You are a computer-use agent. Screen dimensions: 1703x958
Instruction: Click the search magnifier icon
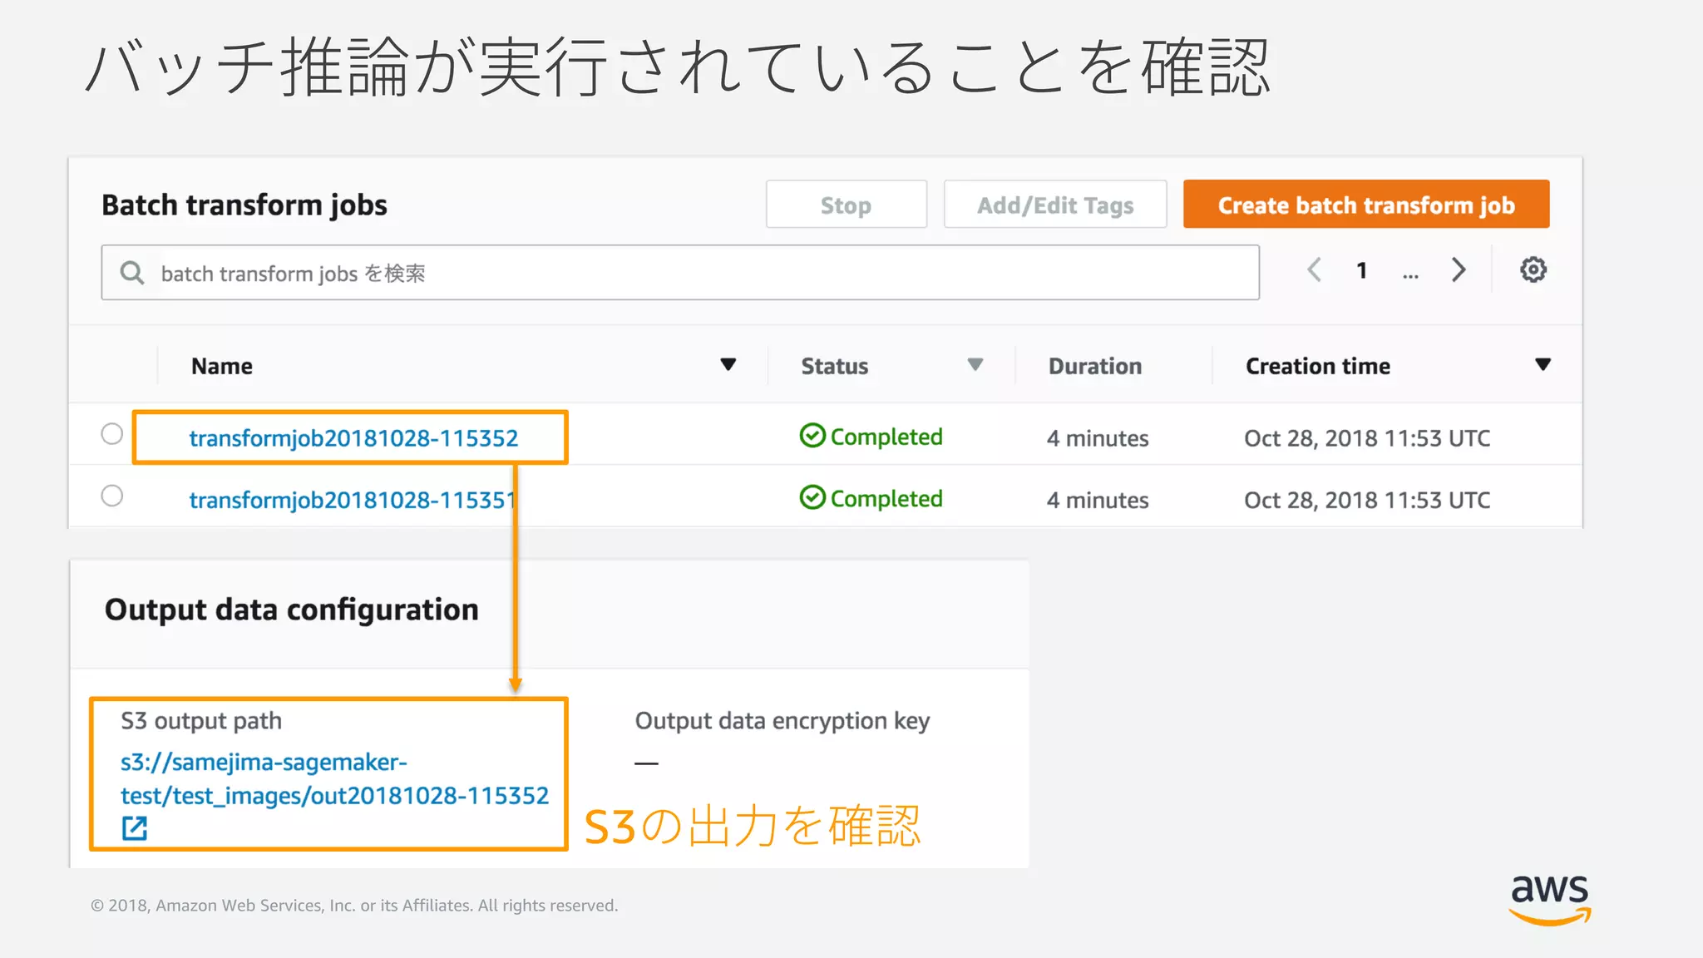coord(131,273)
